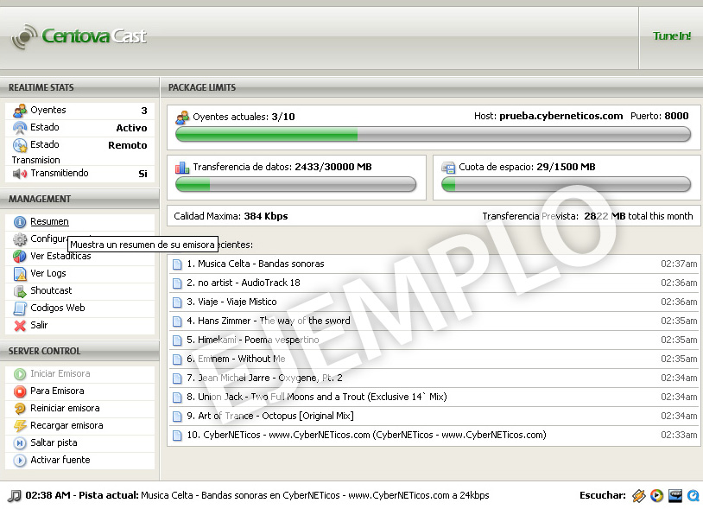Viewport: 703px width, 509px height.
Task: Click the Cuota de espacio progress bar
Action: (566, 184)
